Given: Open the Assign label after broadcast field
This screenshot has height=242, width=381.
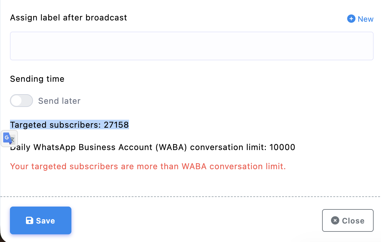Looking at the screenshot, I should coord(191,46).
